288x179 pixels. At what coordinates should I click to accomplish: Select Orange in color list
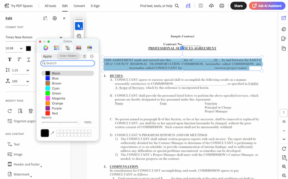(x=67, y=103)
